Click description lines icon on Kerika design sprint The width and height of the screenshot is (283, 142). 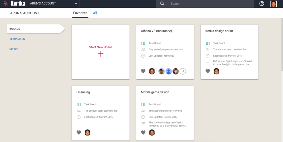[208, 62]
